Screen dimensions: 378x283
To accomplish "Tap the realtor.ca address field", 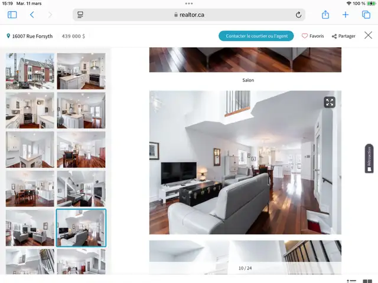I will tap(189, 15).
